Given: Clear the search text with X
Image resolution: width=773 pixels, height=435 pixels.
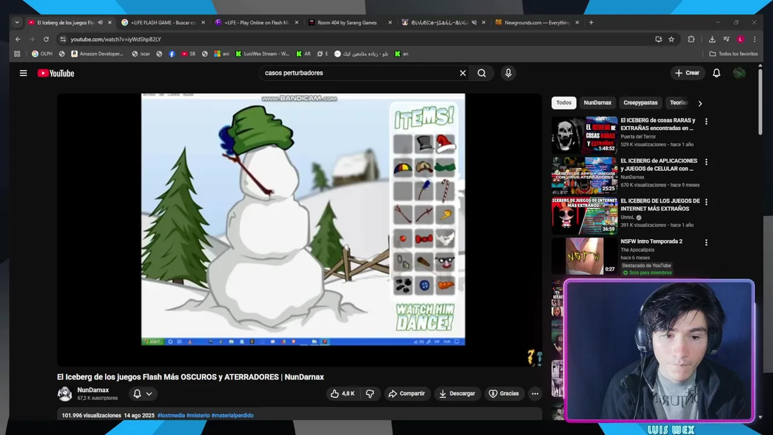Looking at the screenshot, I should pyautogui.click(x=463, y=73).
